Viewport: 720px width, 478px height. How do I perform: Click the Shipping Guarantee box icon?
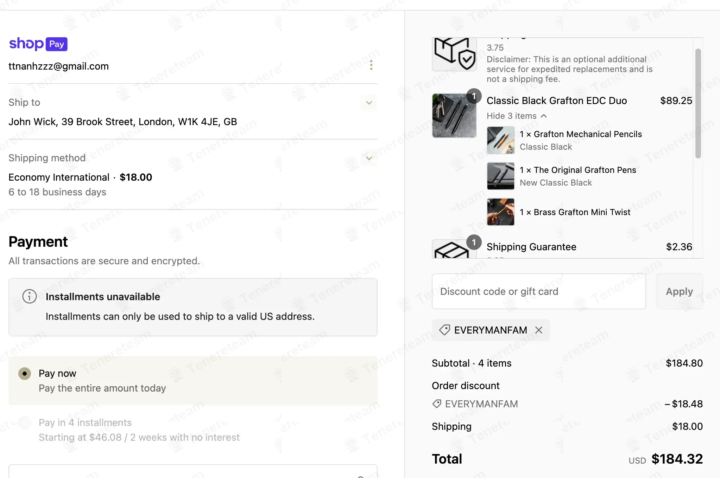coord(451,250)
